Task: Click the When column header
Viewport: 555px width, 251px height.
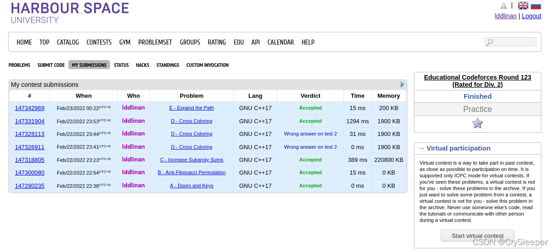Action: (84, 95)
